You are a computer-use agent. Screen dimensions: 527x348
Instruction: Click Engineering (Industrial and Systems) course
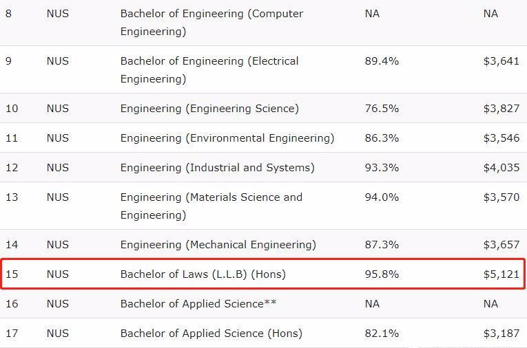[217, 167]
